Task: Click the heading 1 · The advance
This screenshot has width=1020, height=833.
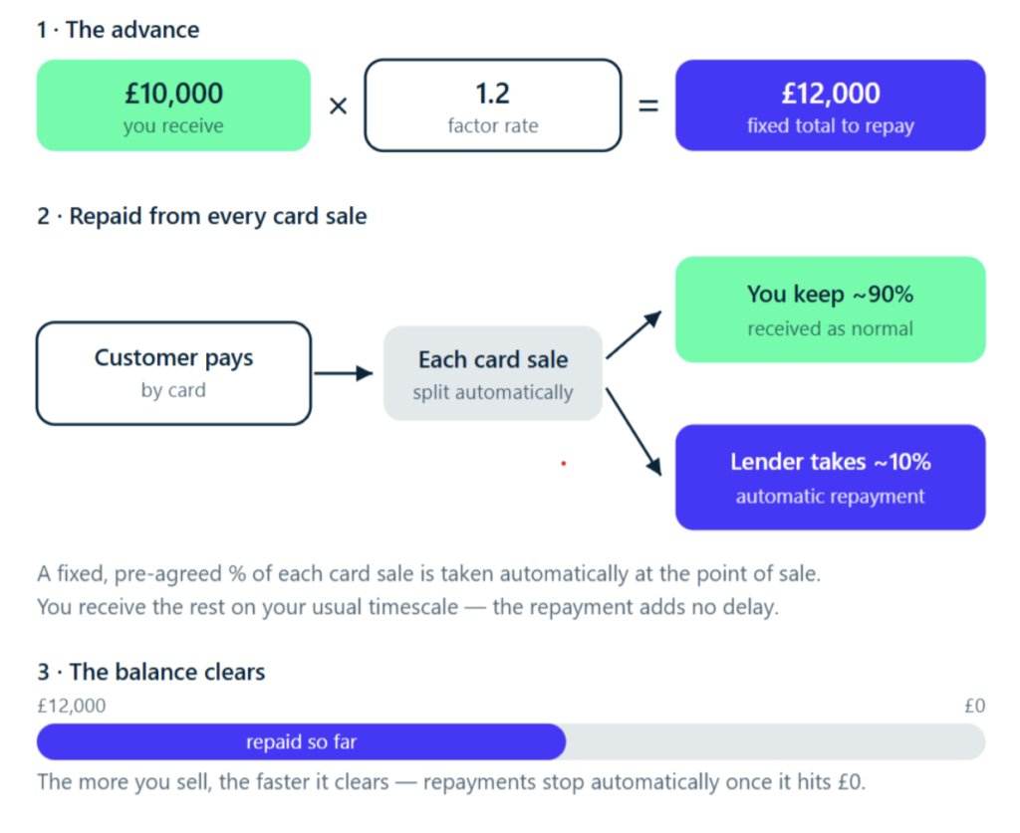Action: (118, 30)
